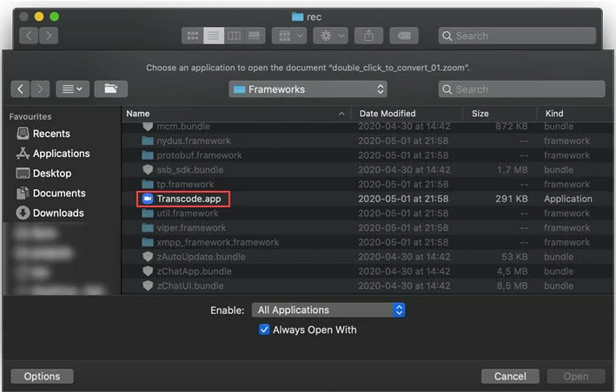Select zAutoUpdate.bundle row
This screenshot has width=616, height=392.
(368, 257)
